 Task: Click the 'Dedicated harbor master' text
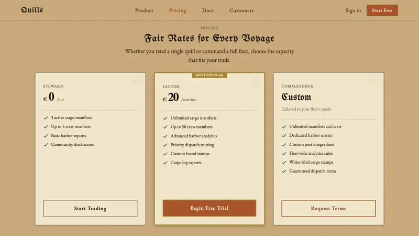tap(311, 135)
